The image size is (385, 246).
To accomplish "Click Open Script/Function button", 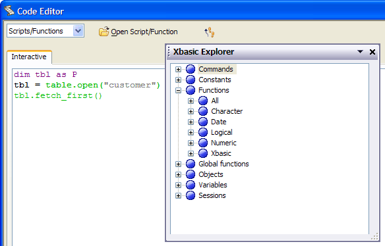I will (x=138, y=32).
